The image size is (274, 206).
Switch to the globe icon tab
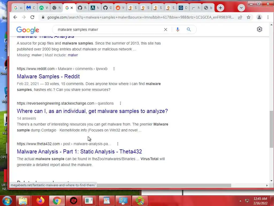click(208, 8)
